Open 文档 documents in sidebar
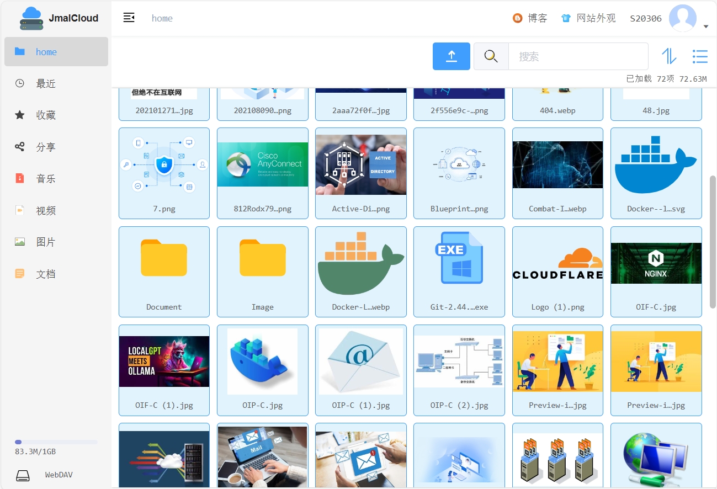Viewport: 717px width, 489px height. [56, 274]
